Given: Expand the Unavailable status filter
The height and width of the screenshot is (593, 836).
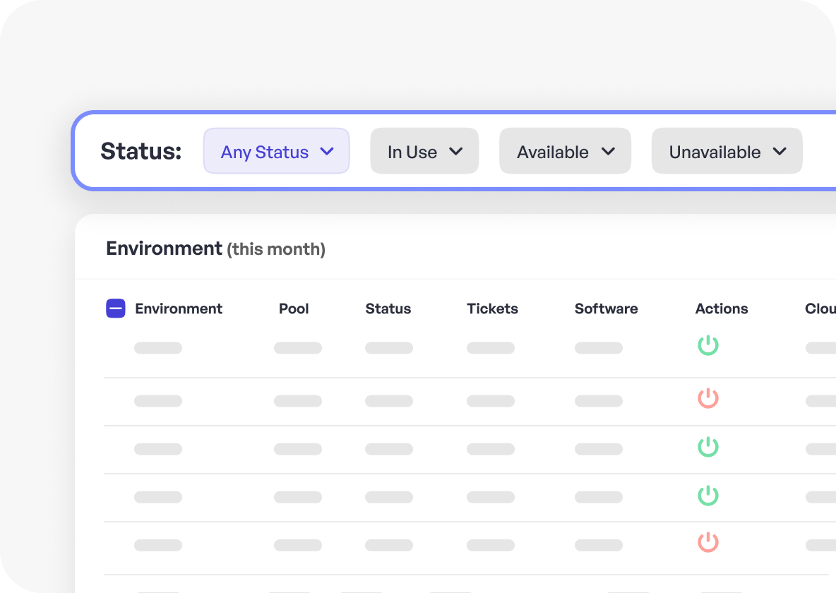Looking at the screenshot, I should (727, 151).
